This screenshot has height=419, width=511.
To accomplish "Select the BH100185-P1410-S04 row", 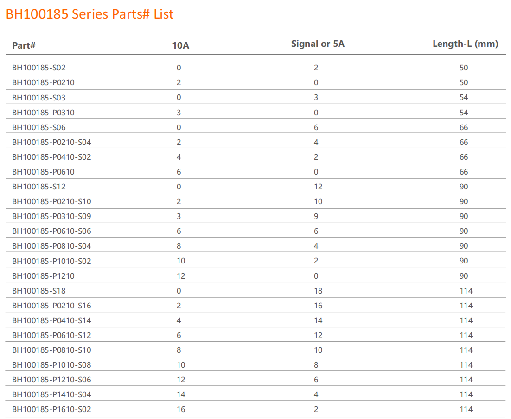I will (55, 394).
